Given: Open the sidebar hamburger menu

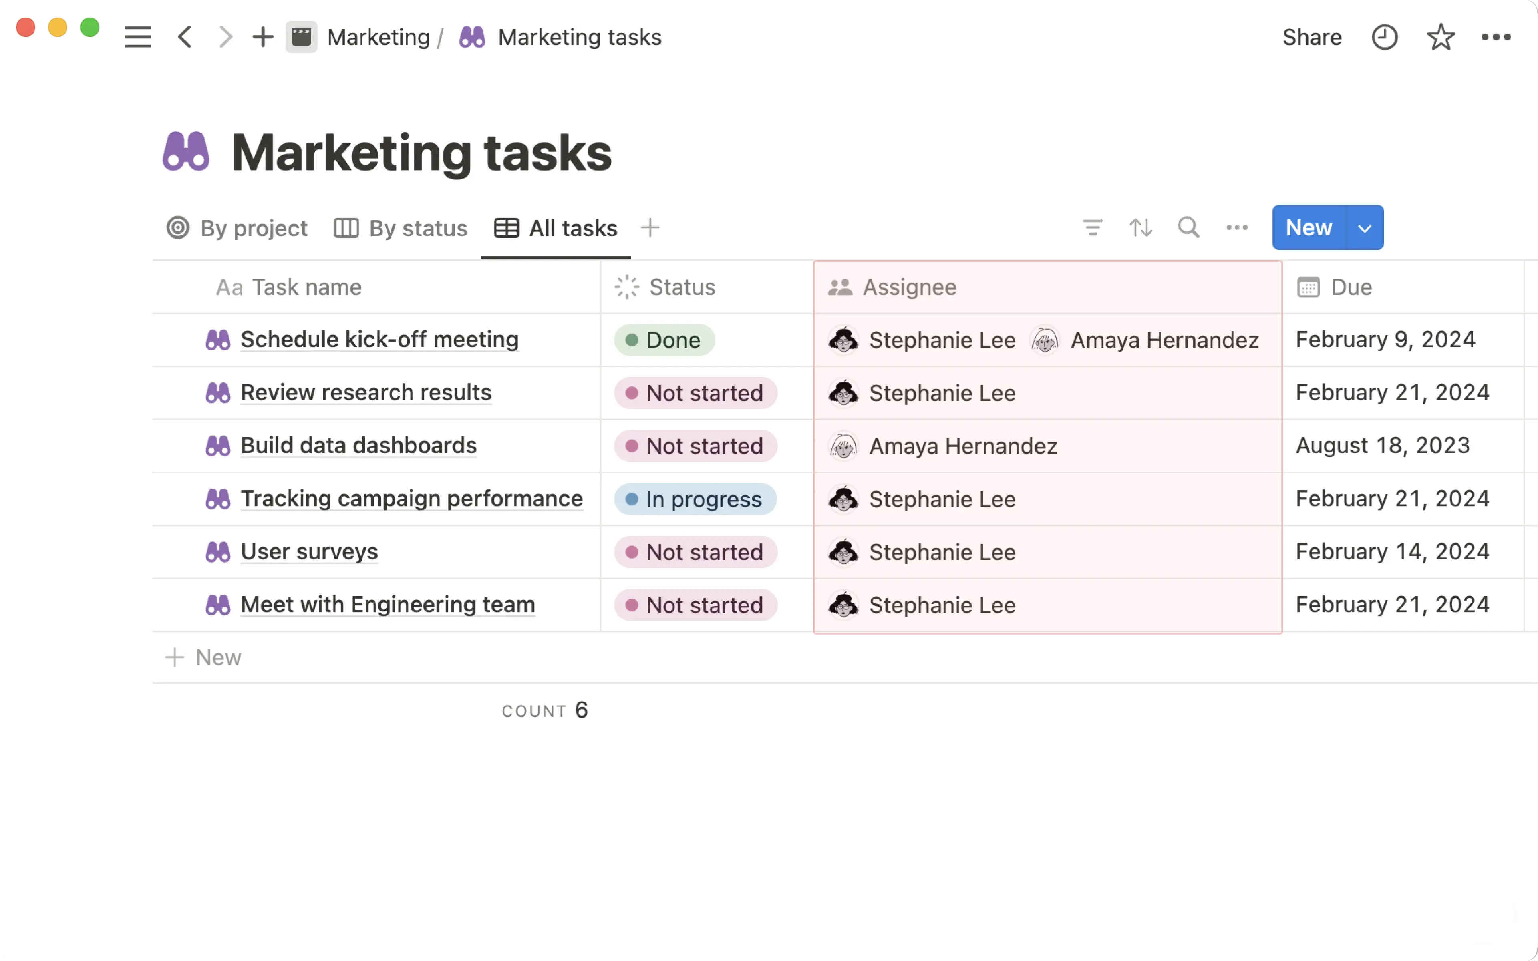Looking at the screenshot, I should point(137,37).
